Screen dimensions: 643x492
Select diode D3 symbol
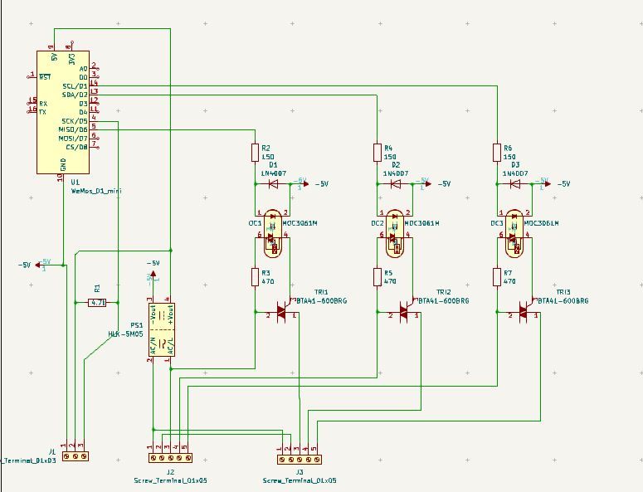coord(514,184)
